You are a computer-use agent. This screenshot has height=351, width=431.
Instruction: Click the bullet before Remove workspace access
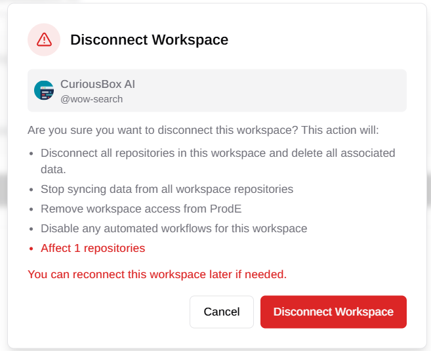point(31,209)
